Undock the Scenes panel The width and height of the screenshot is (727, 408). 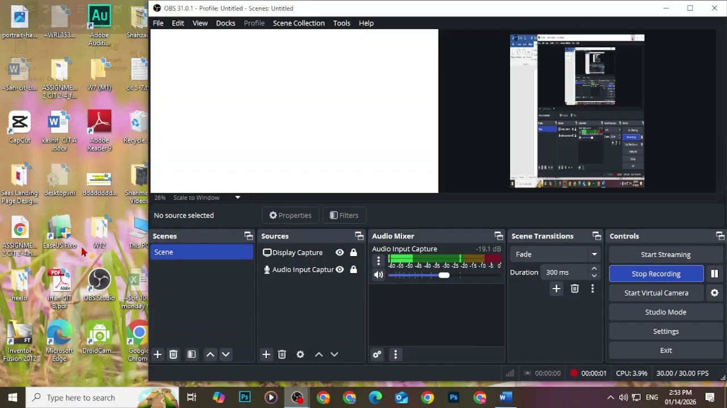[248, 236]
